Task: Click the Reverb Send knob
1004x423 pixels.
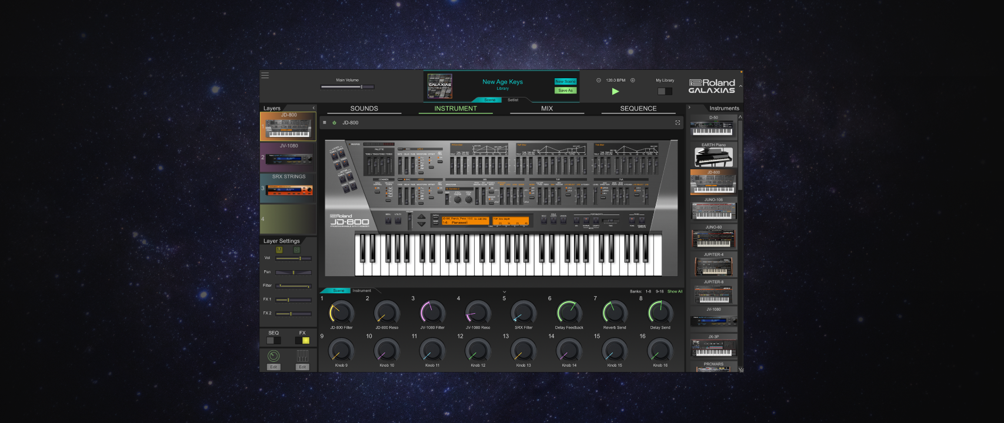Action: (615, 313)
